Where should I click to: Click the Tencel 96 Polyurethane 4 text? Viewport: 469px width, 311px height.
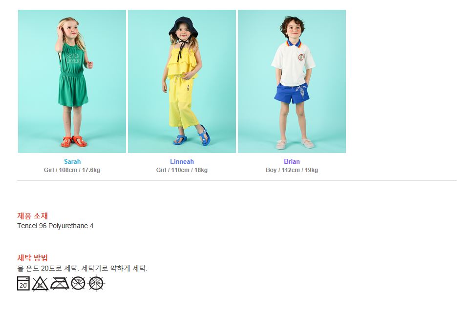tap(55, 226)
